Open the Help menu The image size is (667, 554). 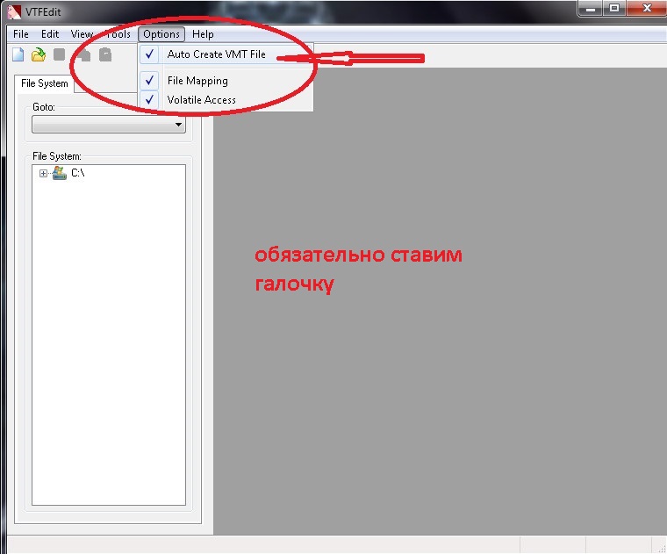[x=203, y=34]
